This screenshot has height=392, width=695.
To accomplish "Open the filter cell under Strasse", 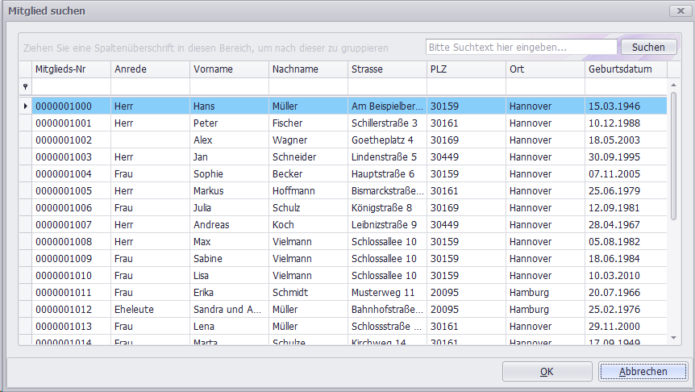I will click(387, 86).
